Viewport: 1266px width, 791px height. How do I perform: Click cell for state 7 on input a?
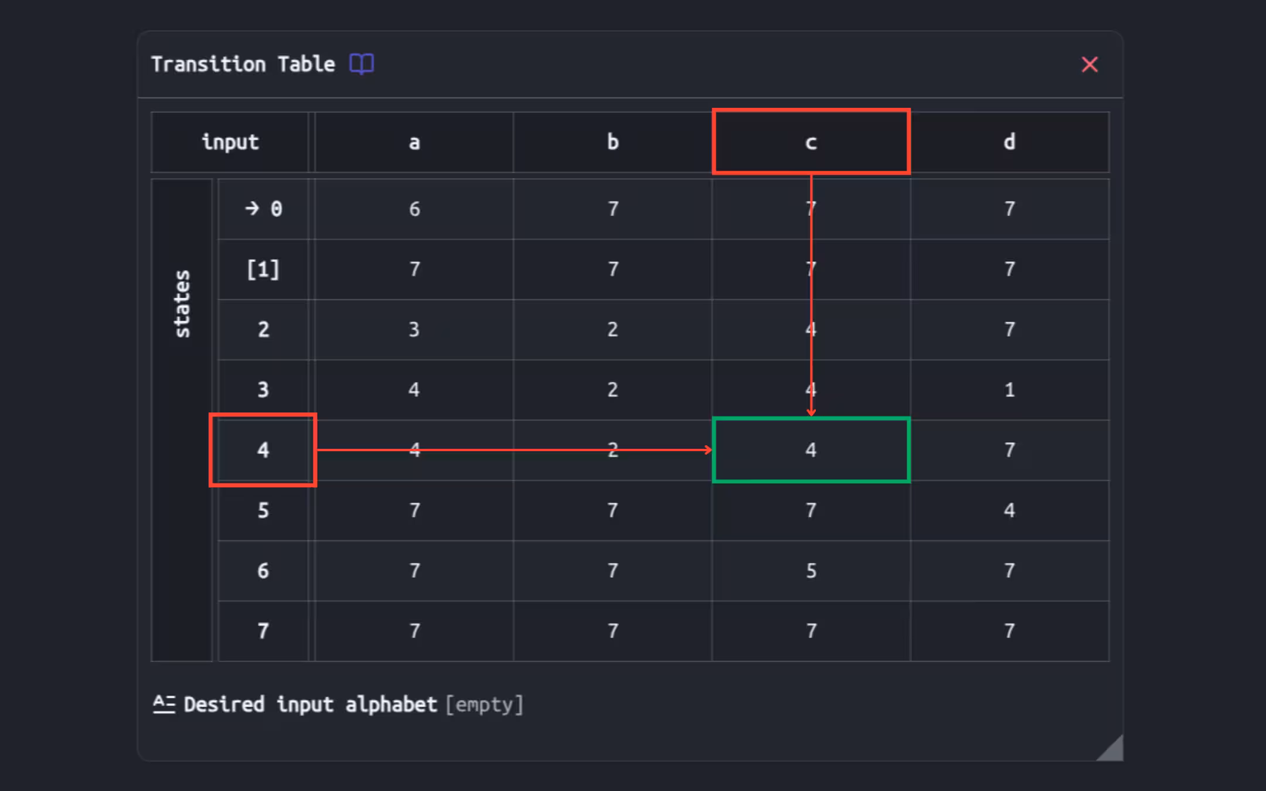(414, 631)
